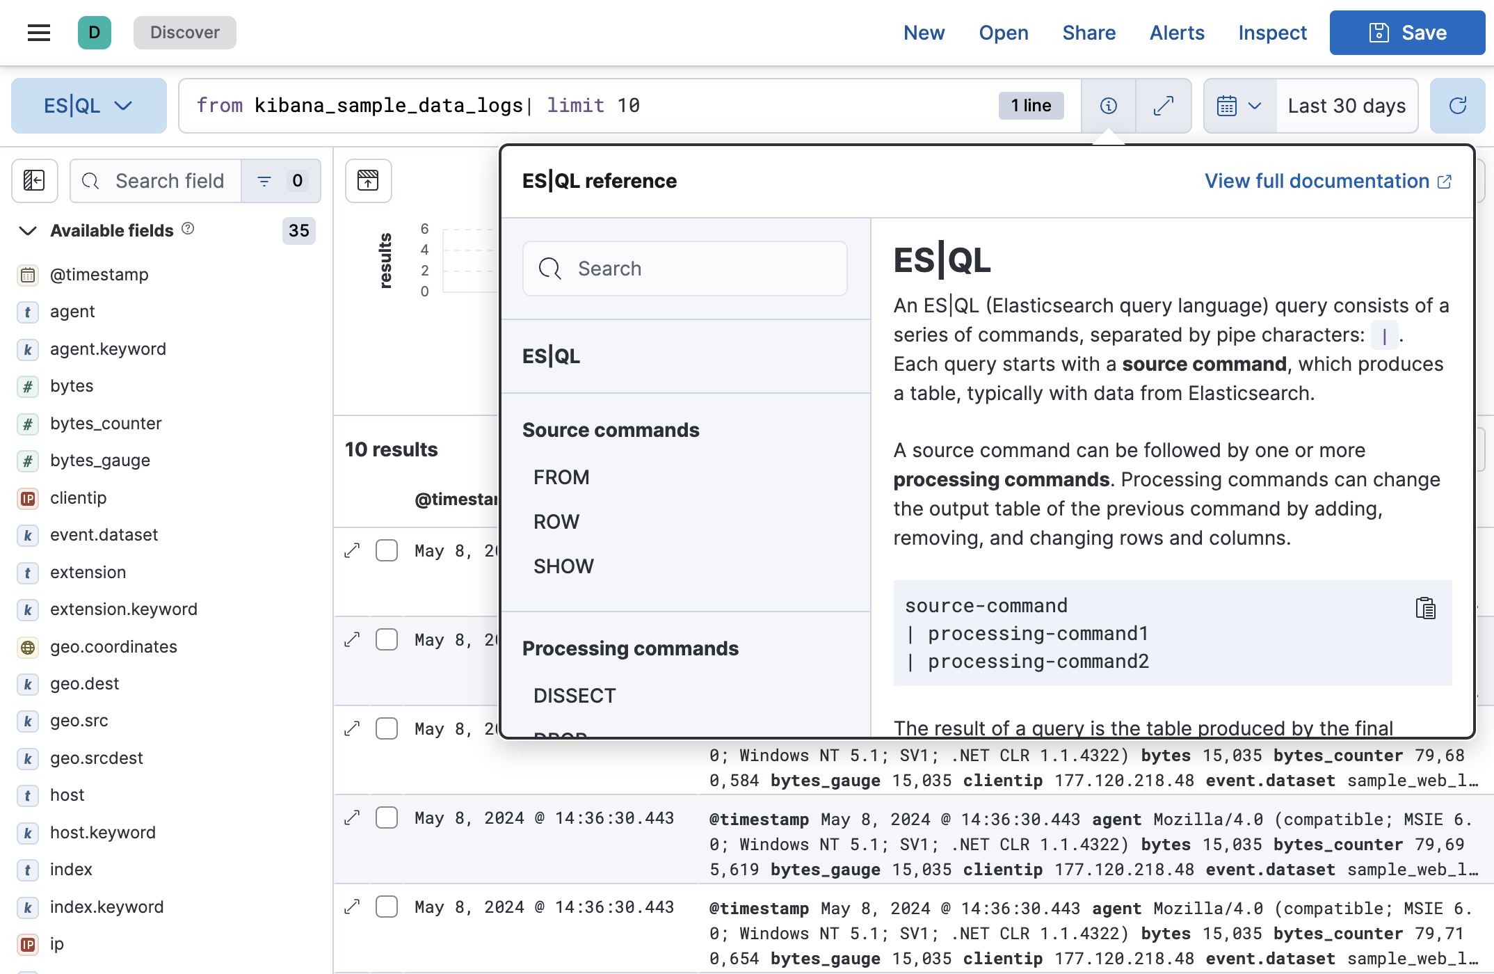Open the quick time range dropdown chevron
The height and width of the screenshot is (974, 1494).
pyautogui.click(x=1255, y=105)
